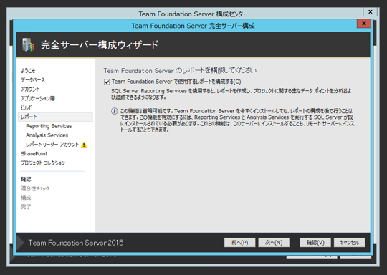Select the アカウント step in sidebar
The image size is (387, 275).
pos(30,89)
